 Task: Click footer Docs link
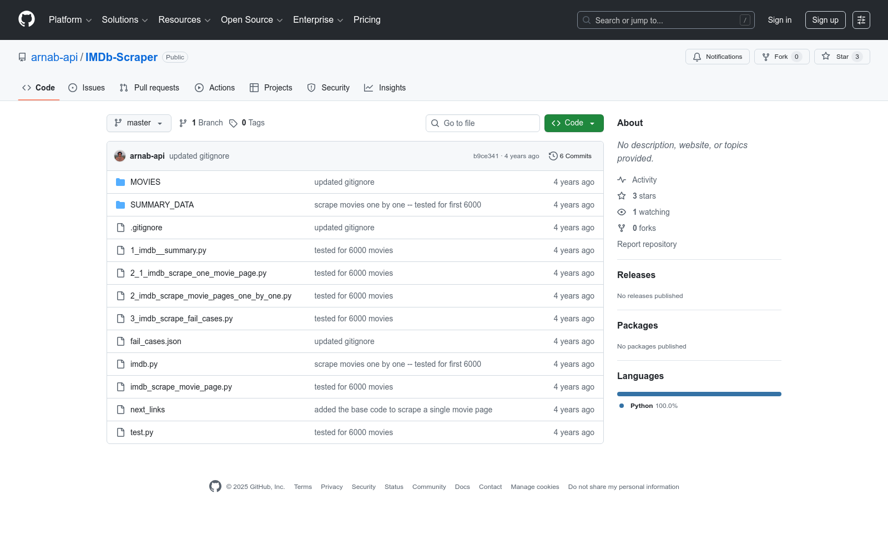pos(462,487)
